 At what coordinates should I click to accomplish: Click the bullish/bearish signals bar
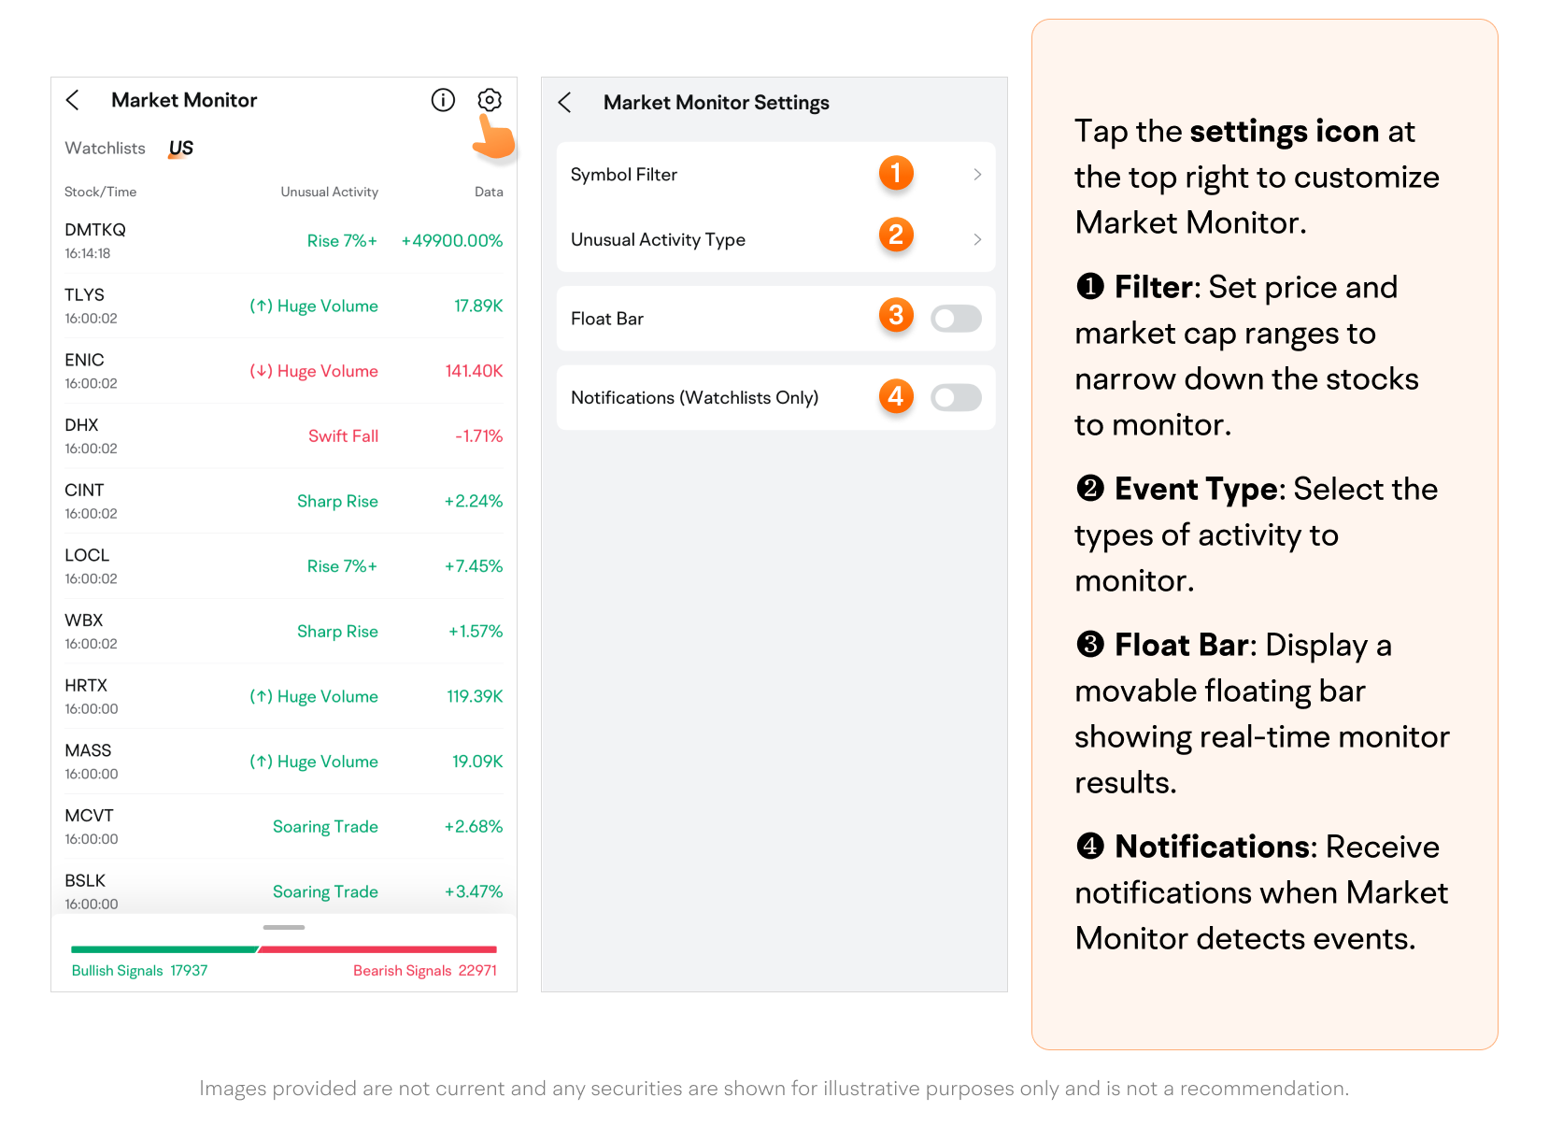283,949
